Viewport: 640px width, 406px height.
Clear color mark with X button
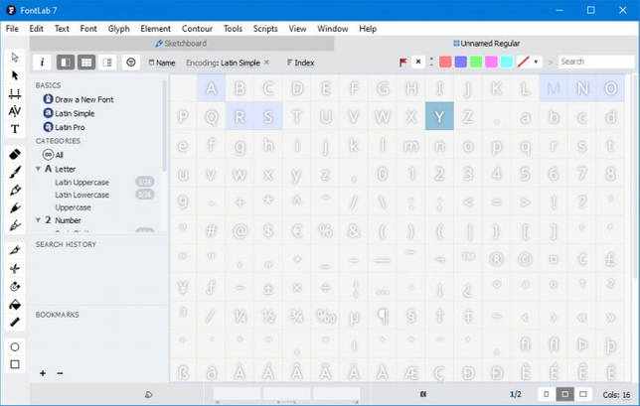point(418,62)
